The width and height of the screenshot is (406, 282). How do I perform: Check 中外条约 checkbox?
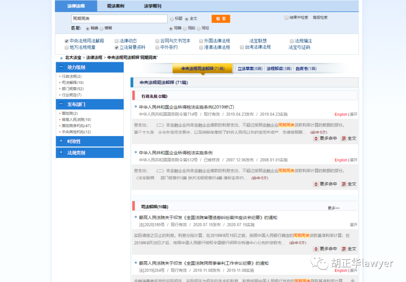pos(157,47)
